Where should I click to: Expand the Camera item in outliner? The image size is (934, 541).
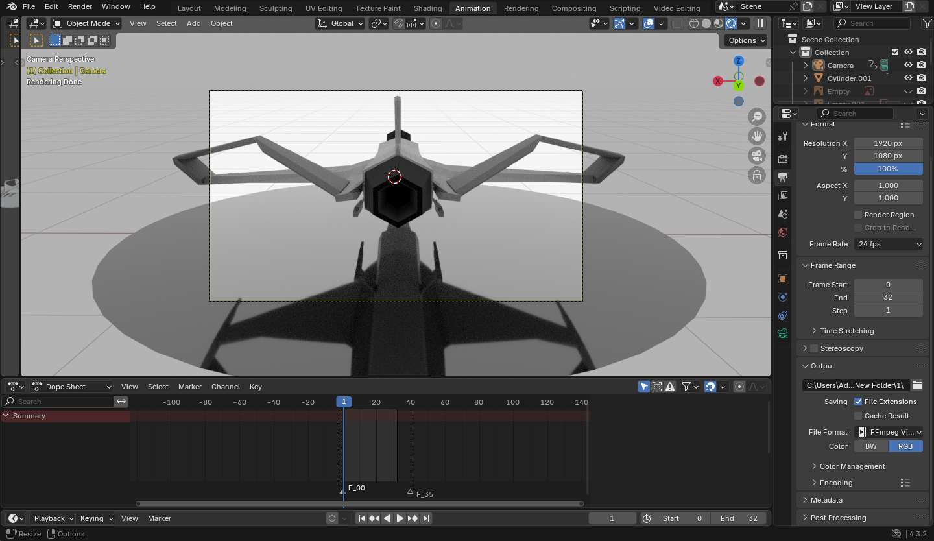click(806, 66)
